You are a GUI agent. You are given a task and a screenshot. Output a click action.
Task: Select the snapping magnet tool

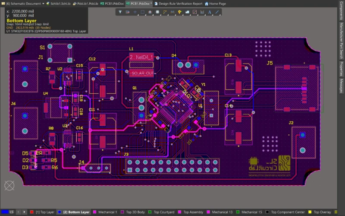[128, 12]
